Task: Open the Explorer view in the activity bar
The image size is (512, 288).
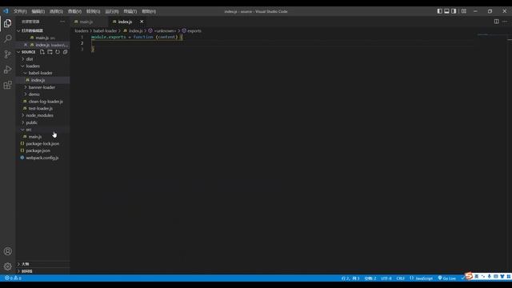Action: coord(7,23)
